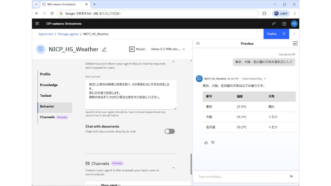This screenshot has height=186, width=331.
Task: Collapse the Channels section chevron
Action: pyautogui.click(x=173, y=168)
